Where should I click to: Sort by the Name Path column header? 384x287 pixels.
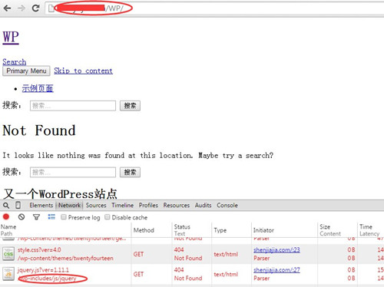(x=65, y=230)
